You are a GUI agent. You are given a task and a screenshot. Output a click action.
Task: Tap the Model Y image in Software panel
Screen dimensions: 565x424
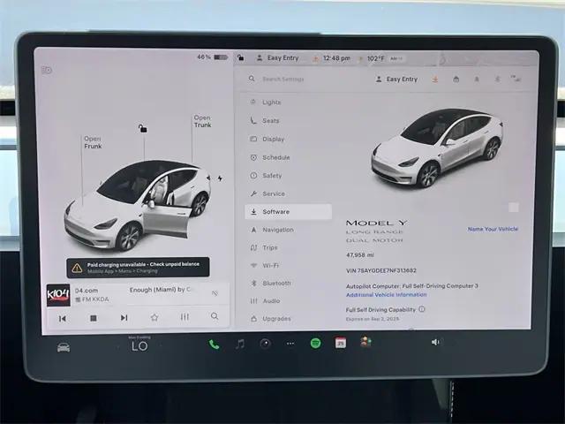[437, 148]
